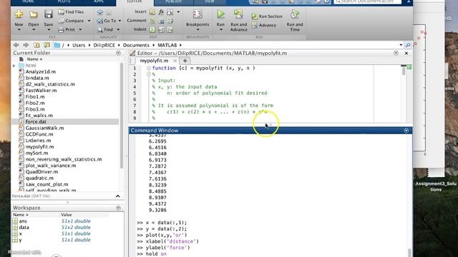Click Find Files button
458x257 pixels.
pos(71,12)
